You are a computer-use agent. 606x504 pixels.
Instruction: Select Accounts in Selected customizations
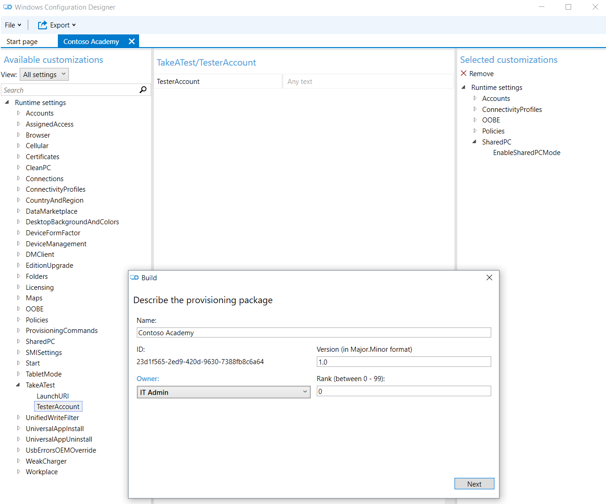496,99
